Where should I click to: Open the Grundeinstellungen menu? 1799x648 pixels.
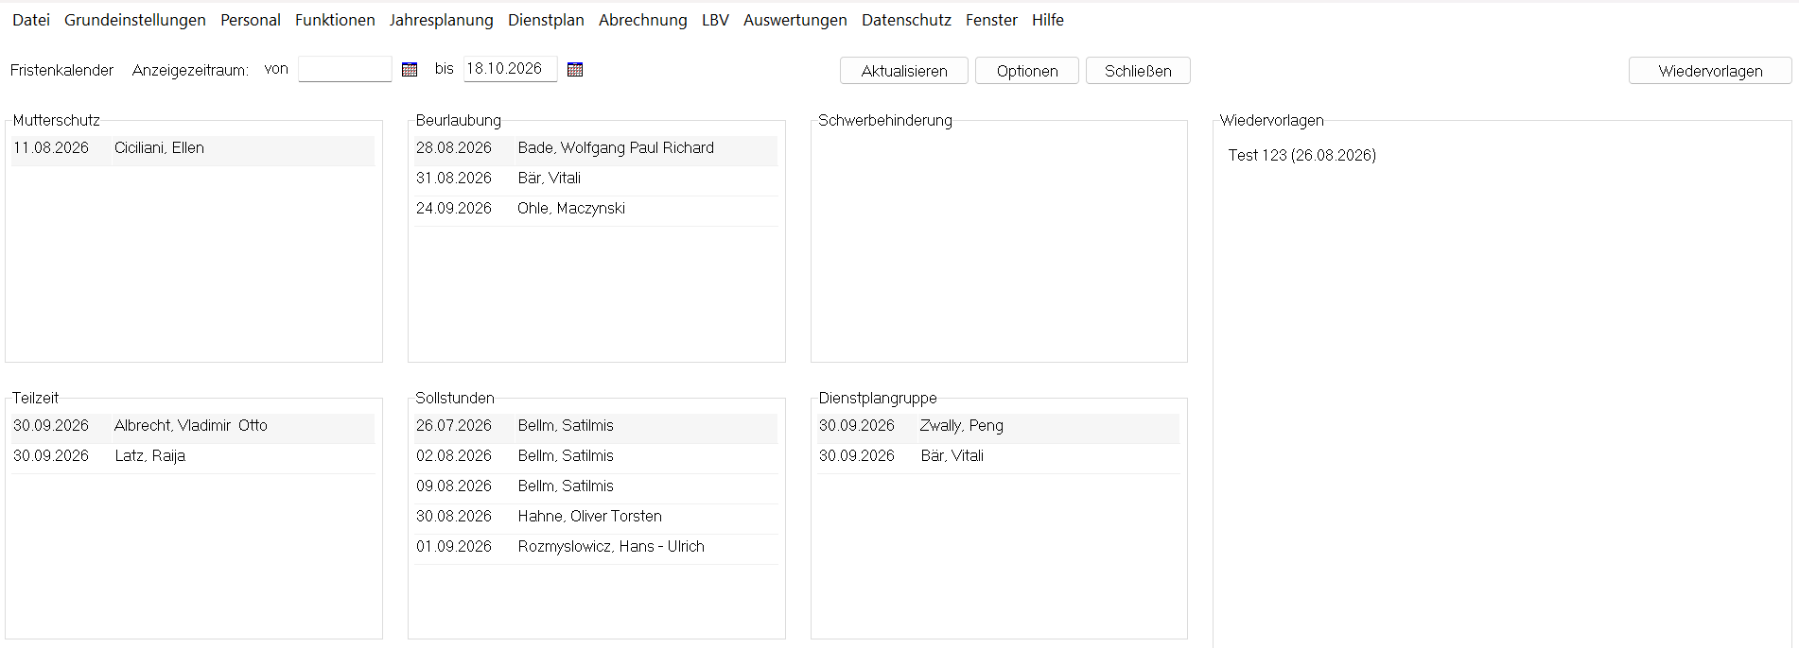135,20
